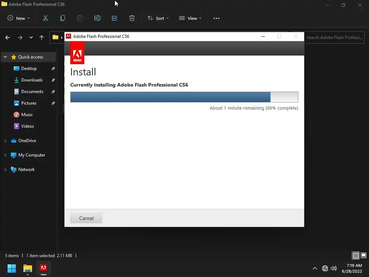Click '1 item selected 2.11 MB' status text
The width and height of the screenshot is (369, 277).
(49, 256)
